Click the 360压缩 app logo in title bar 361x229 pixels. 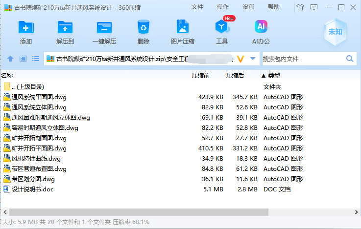pyautogui.click(x=8, y=7)
